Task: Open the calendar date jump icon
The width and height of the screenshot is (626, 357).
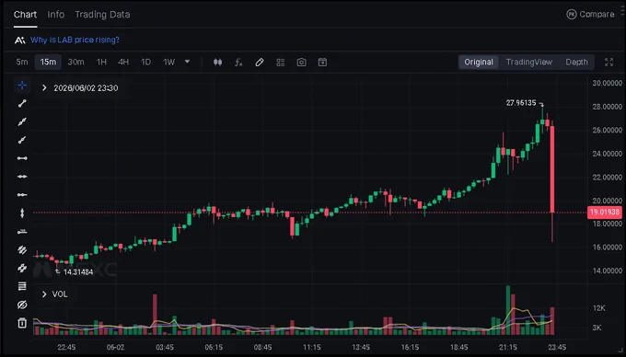Action: 322,63
